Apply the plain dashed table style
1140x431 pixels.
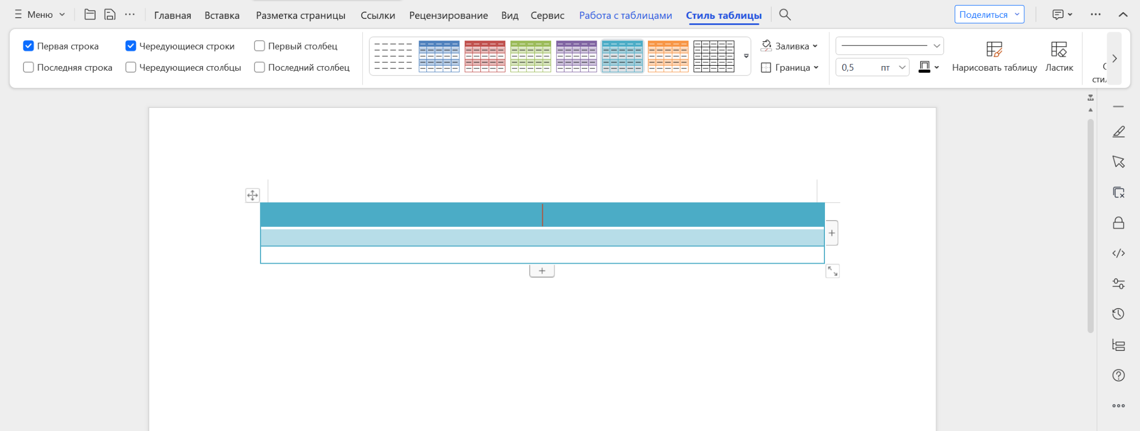[x=393, y=56]
